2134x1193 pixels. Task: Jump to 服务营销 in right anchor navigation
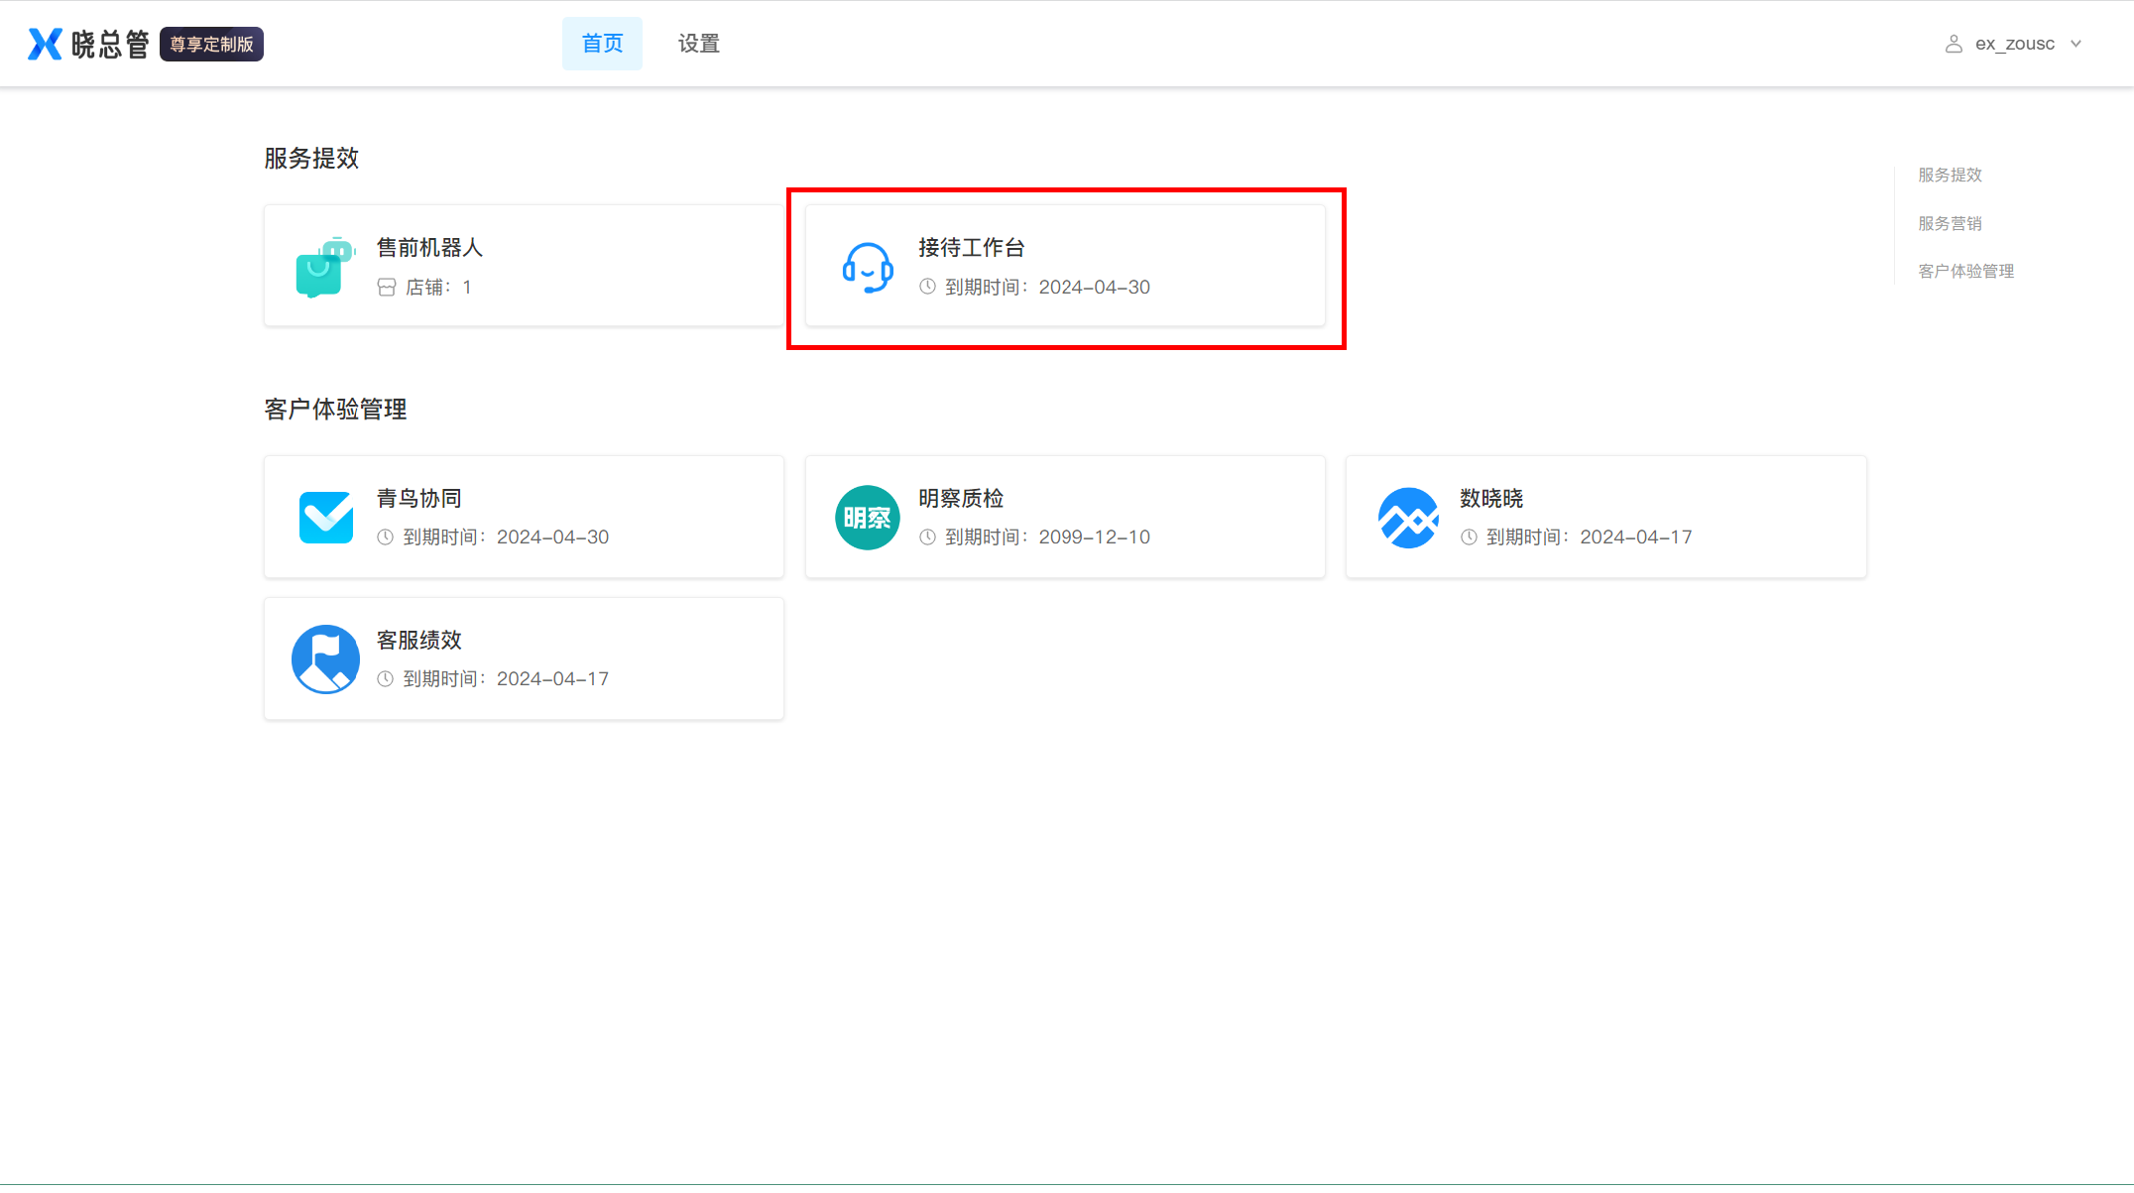click(1950, 223)
